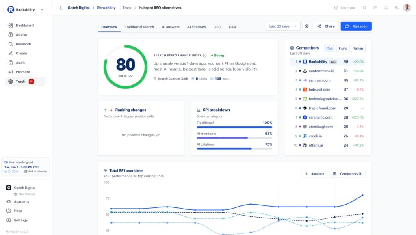This screenshot has width=416, height=235.
Task: Click the user avatar in top right
Action: point(407,8)
